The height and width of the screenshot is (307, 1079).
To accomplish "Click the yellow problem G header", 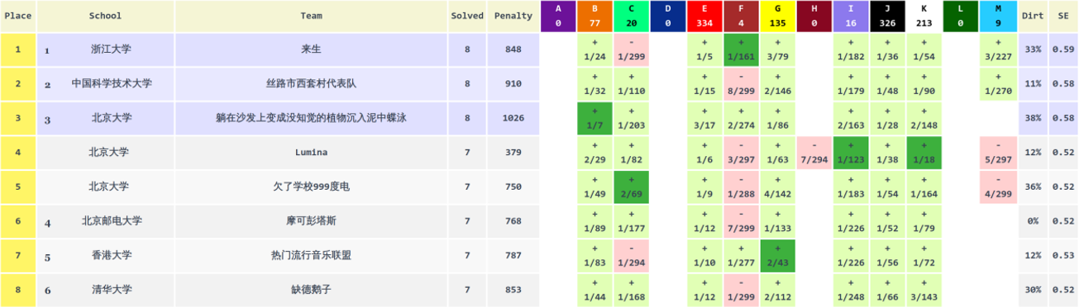I will tap(777, 16).
